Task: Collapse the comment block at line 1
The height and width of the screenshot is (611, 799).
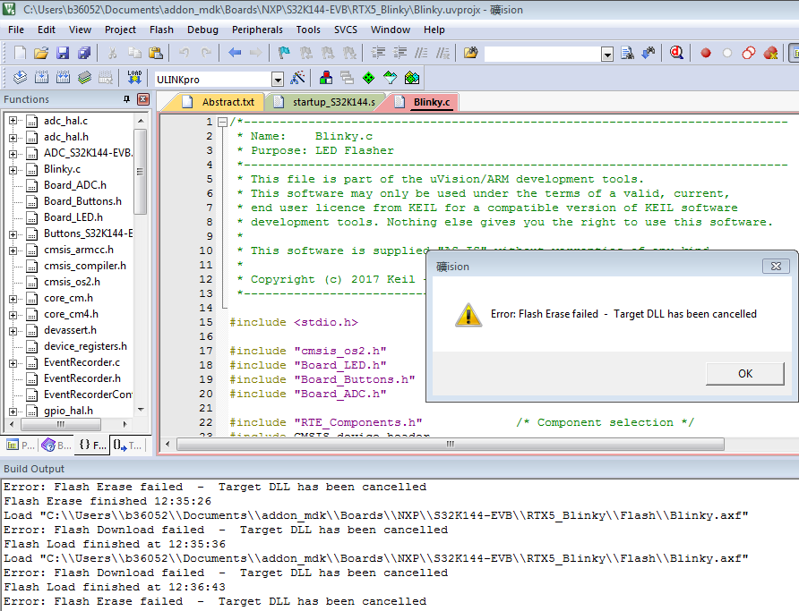Action: pyautogui.click(x=222, y=122)
